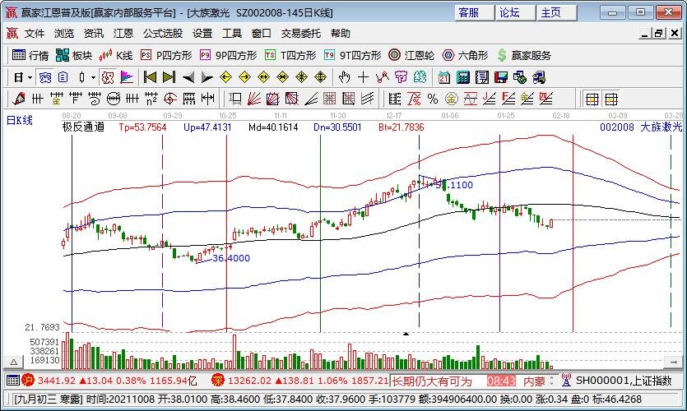
Task: Open the 日 period dropdown arrow
Action: pyautogui.click(x=30, y=78)
